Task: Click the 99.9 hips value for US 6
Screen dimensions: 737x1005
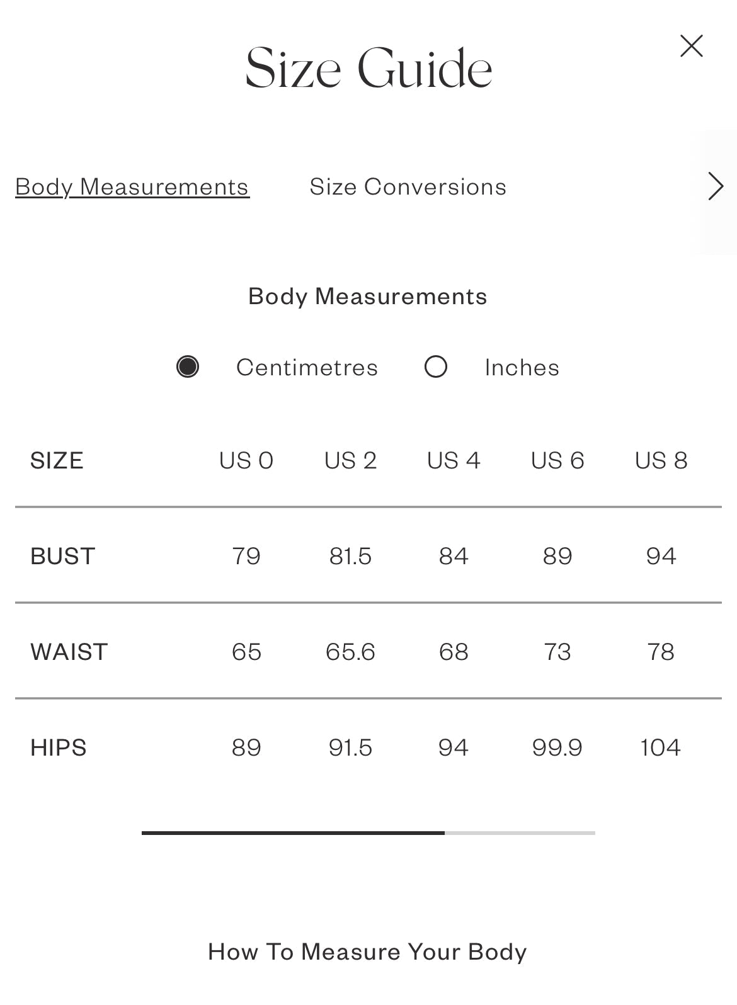Action: tap(557, 747)
